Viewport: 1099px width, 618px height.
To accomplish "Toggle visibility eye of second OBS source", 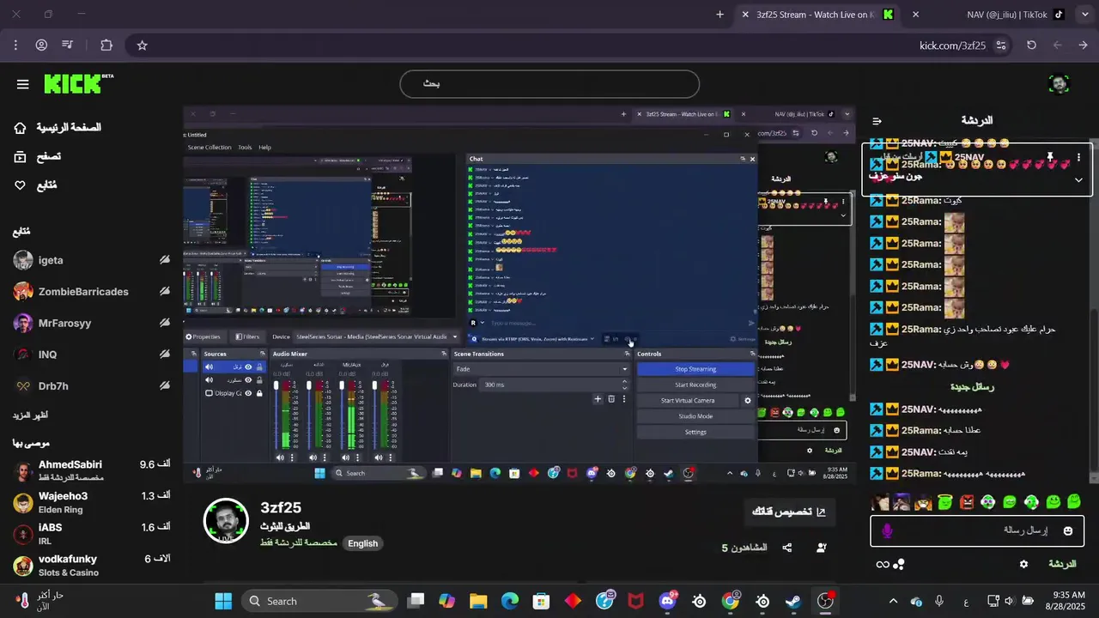I will (x=248, y=380).
